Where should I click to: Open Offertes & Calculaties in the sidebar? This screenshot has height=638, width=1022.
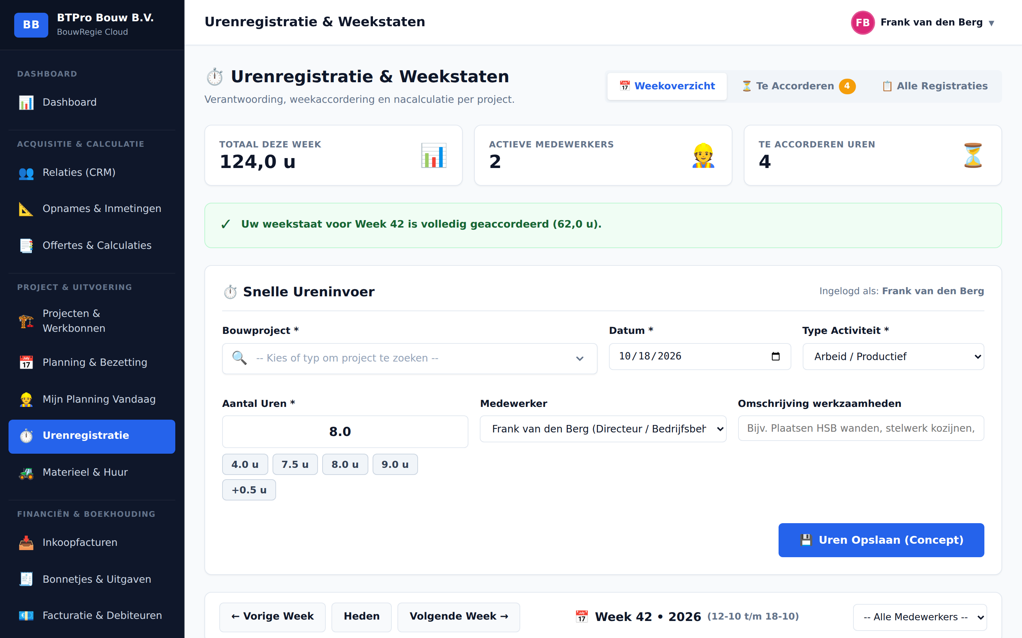(x=92, y=245)
